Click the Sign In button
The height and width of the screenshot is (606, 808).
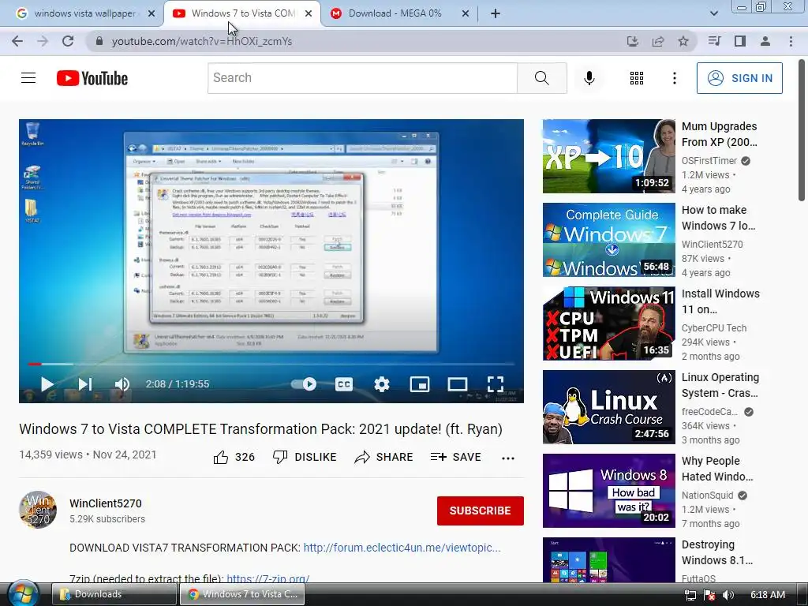(739, 78)
